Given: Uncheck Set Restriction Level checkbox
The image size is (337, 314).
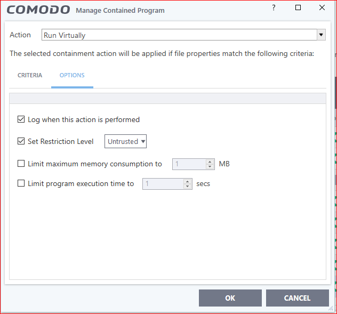Looking at the screenshot, I should coord(21,141).
